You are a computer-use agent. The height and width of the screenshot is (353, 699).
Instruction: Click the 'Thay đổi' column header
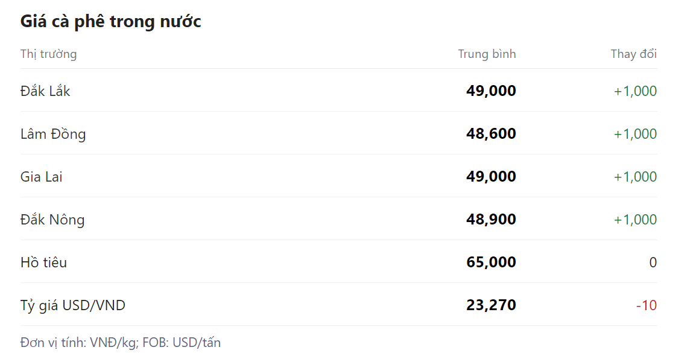click(633, 54)
